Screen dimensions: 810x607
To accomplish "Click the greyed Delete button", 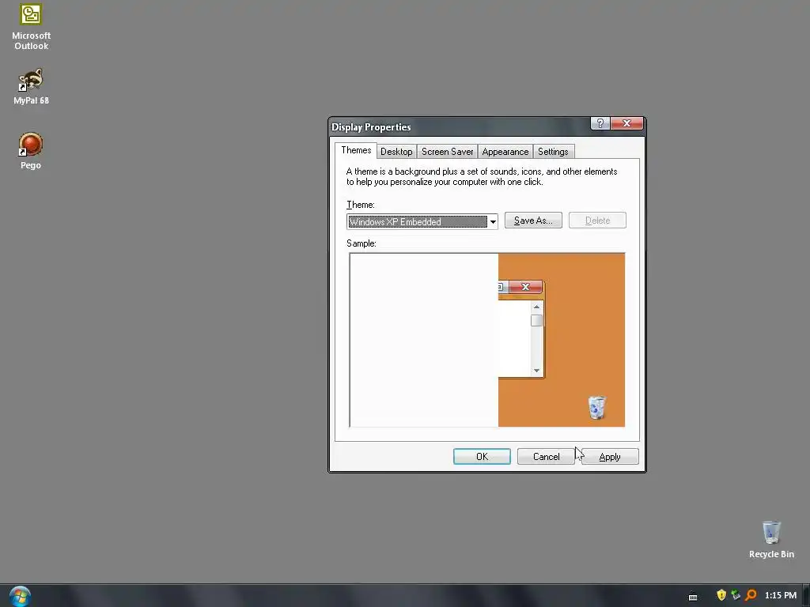I will (x=597, y=221).
